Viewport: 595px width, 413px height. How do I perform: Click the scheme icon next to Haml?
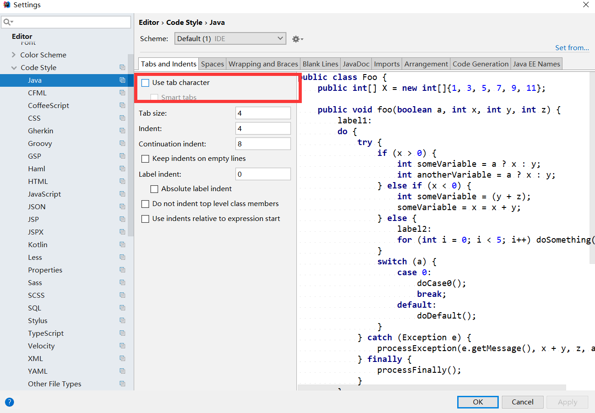[x=122, y=169]
